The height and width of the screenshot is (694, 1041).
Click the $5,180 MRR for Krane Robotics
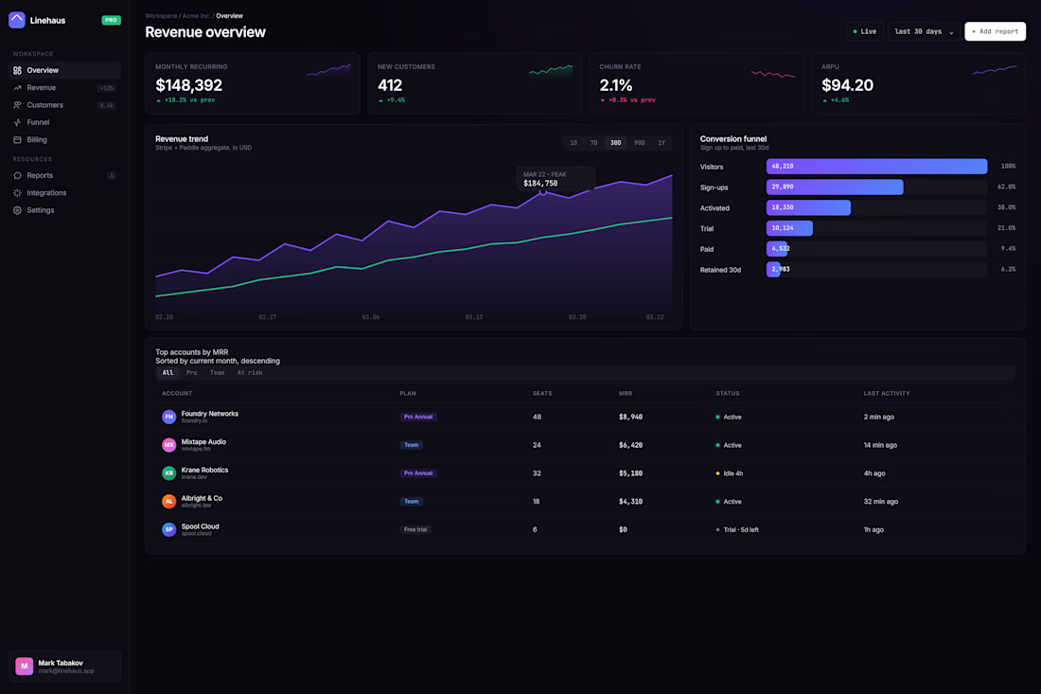[x=630, y=473]
